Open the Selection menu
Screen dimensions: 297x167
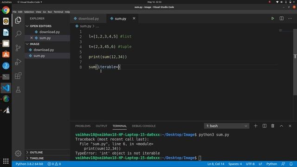pos(29,12)
